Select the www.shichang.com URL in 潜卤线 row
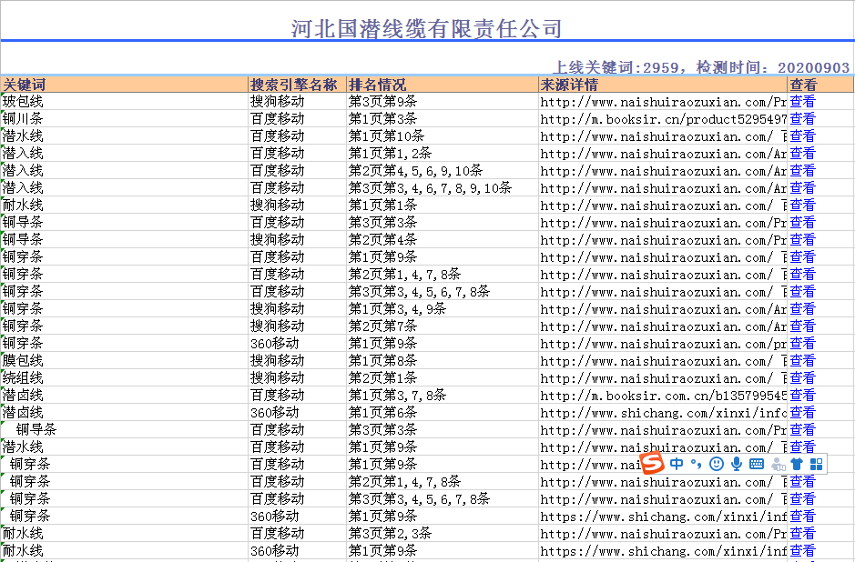 click(663, 412)
